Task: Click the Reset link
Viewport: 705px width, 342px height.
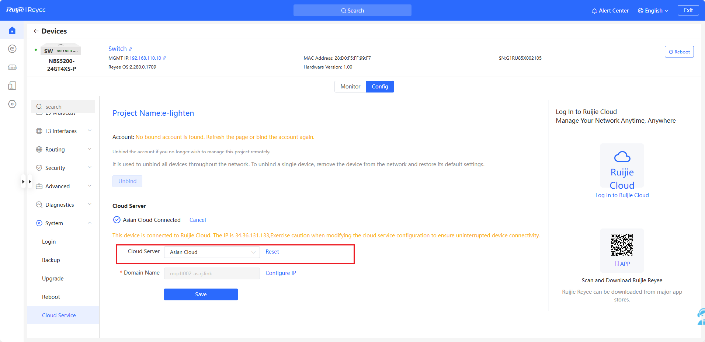Action: point(272,252)
